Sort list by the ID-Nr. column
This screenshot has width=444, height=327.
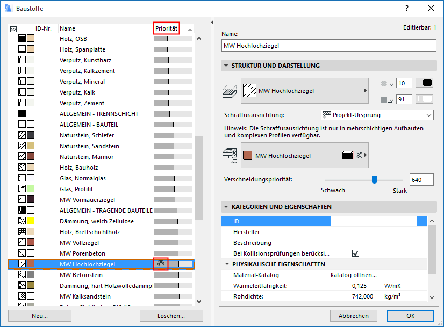pyautogui.click(x=44, y=28)
